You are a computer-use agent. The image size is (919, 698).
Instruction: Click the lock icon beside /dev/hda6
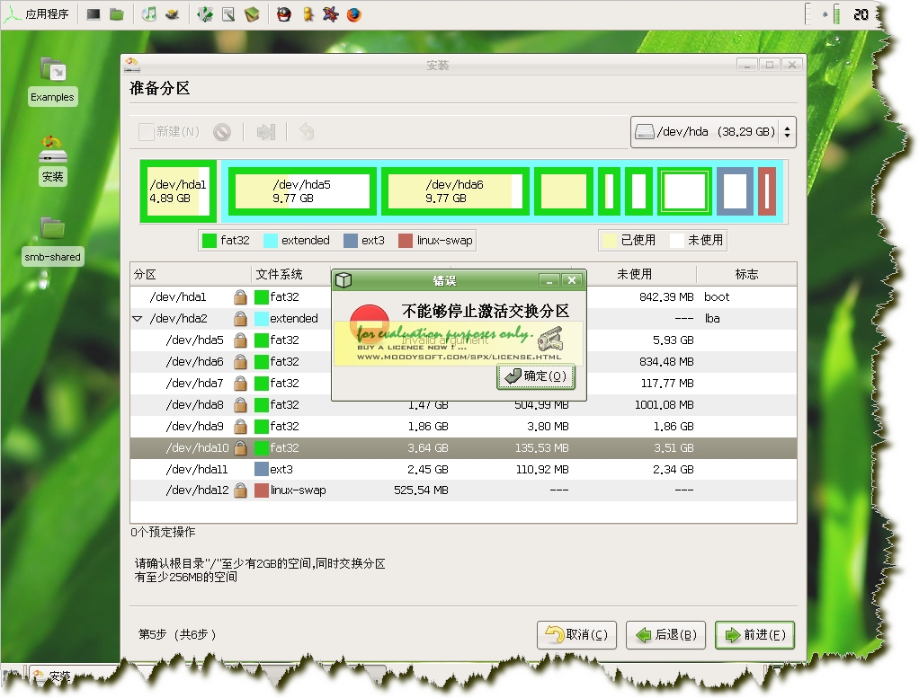click(240, 362)
